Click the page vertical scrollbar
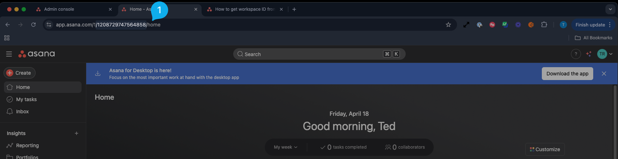Viewport: 618px width, 159px height. [615, 121]
